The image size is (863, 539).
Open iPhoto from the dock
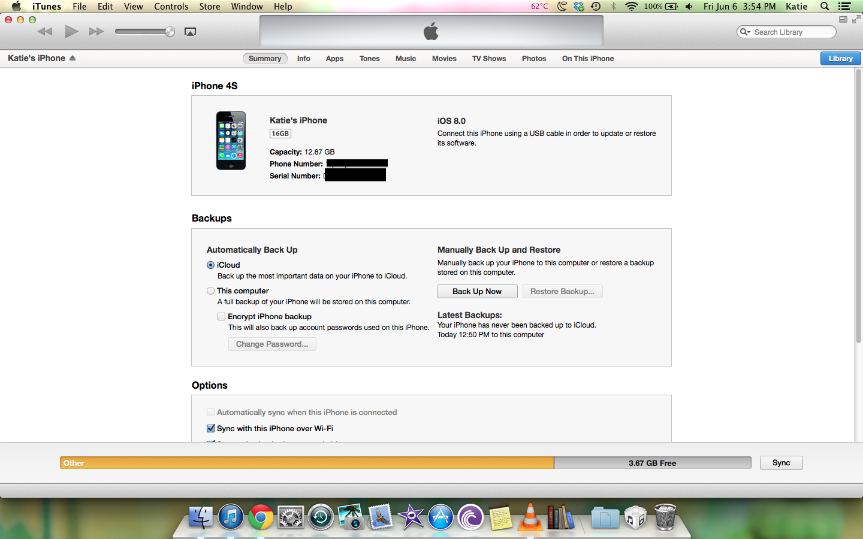point(351,517)
